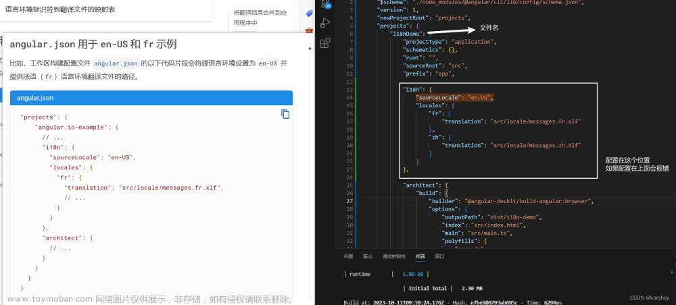Screen dimensions: 676x305
Task: Click the "version": 1 line
Action: [x=397, y=10]
